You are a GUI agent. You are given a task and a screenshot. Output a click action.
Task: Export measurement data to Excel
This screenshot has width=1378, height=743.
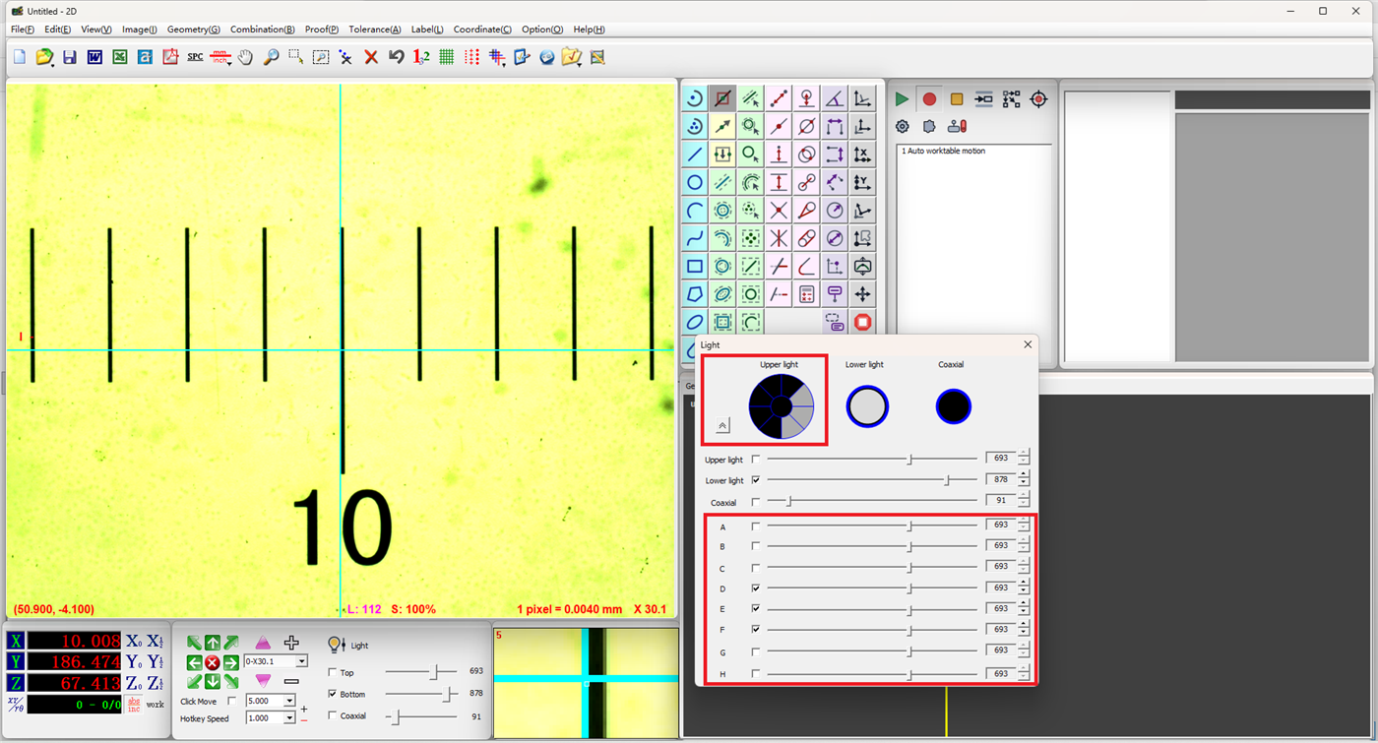[x=120, y=57]
